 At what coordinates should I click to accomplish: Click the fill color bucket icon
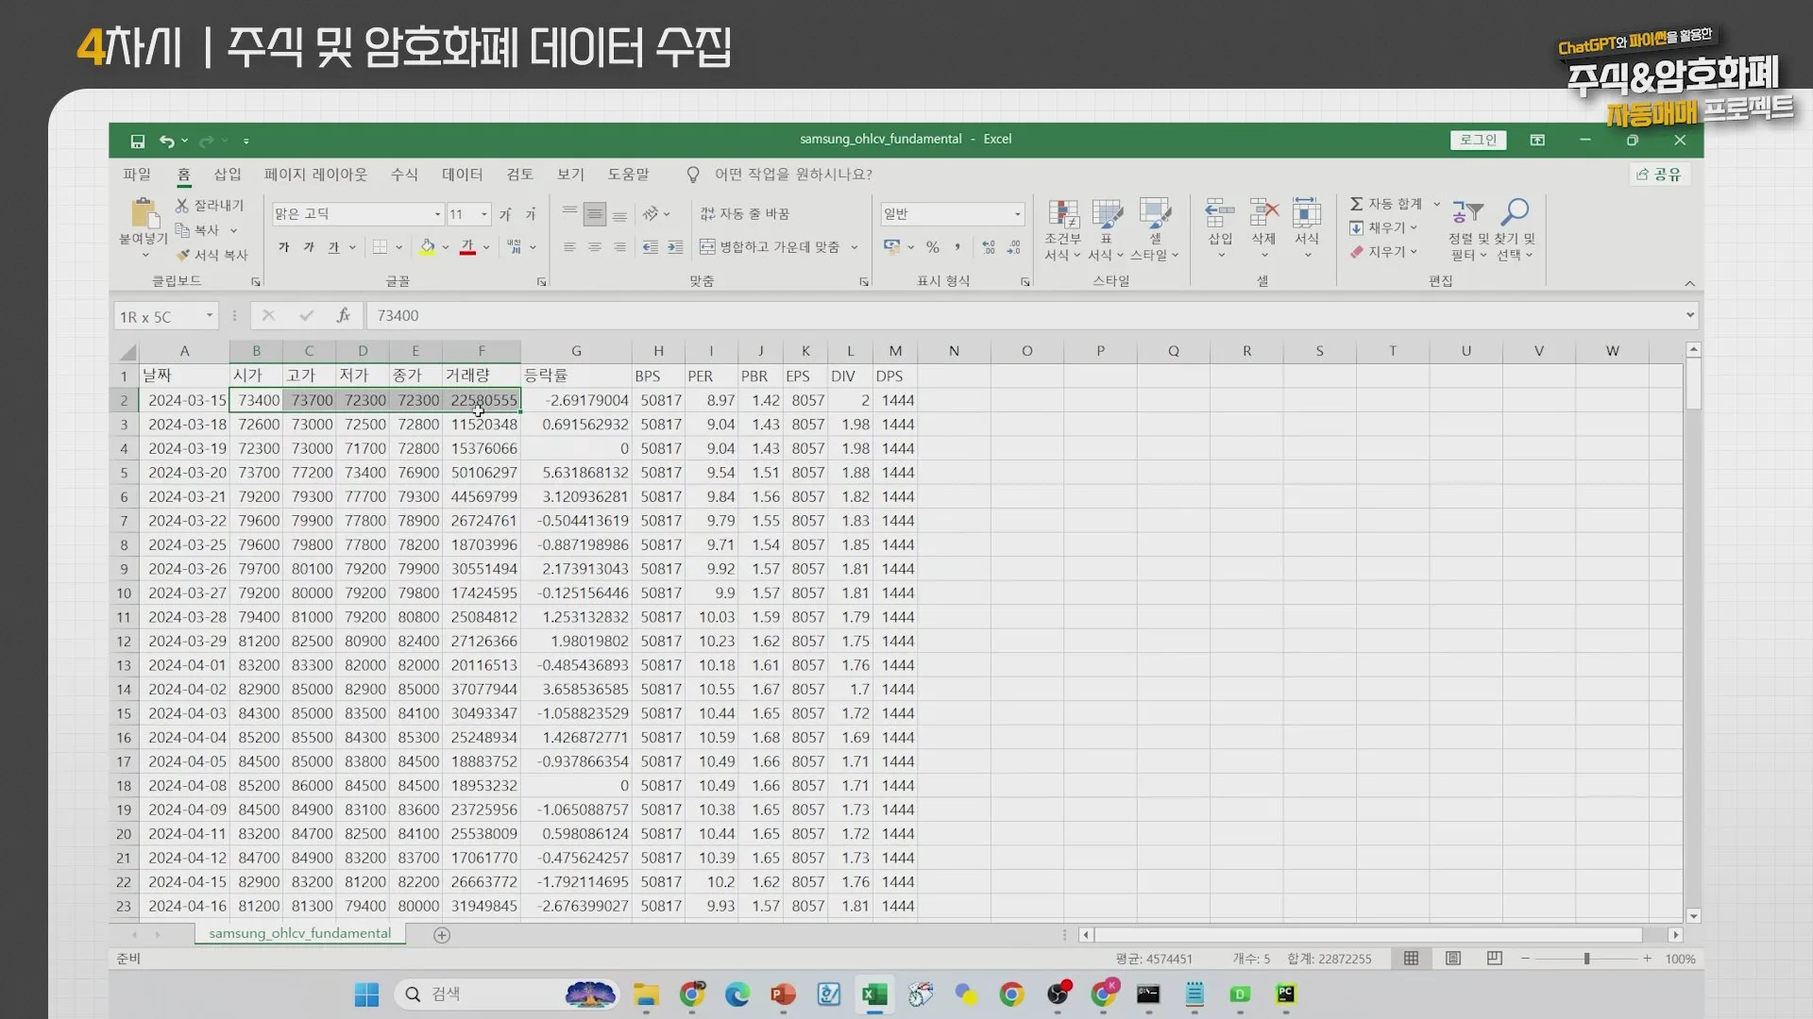click(x=428, y=247)
